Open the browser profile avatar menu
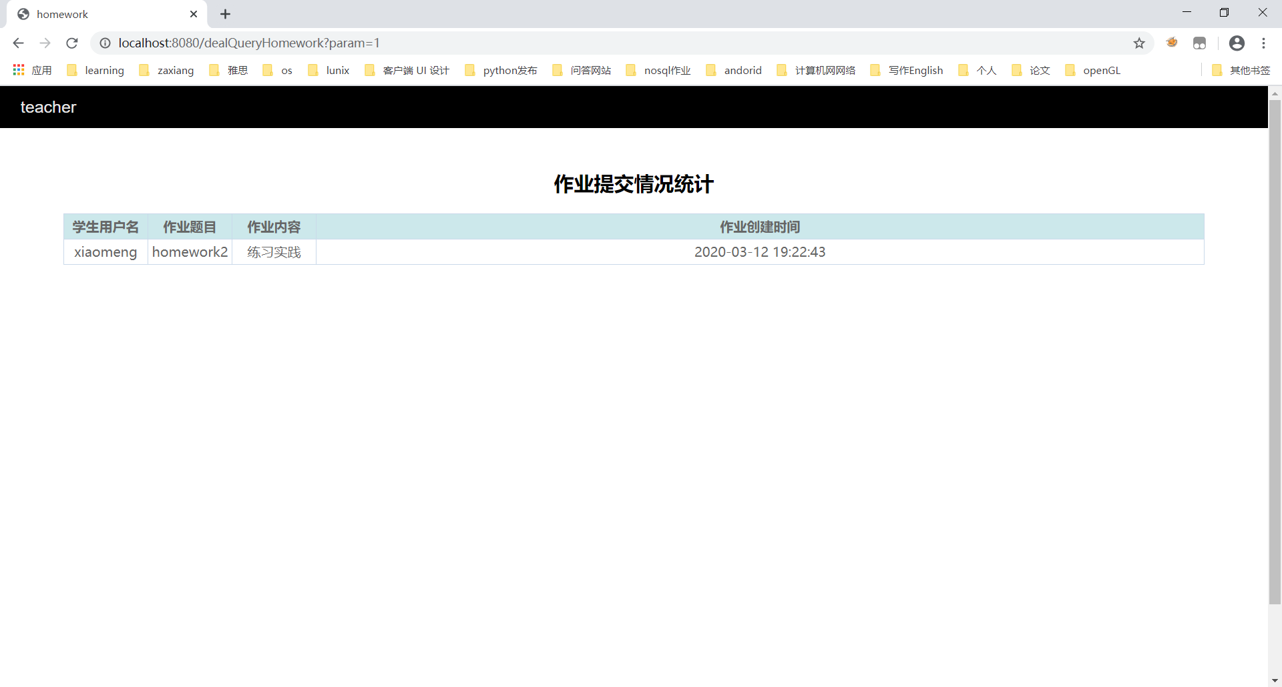The width and height of the screenshot is (1282, 687). 1237,43
